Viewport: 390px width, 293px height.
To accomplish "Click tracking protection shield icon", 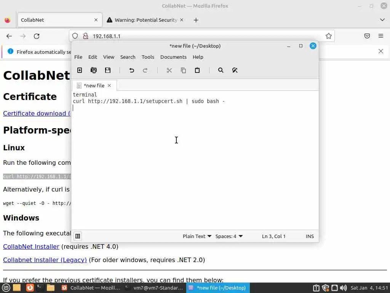I will pos(75,36).
